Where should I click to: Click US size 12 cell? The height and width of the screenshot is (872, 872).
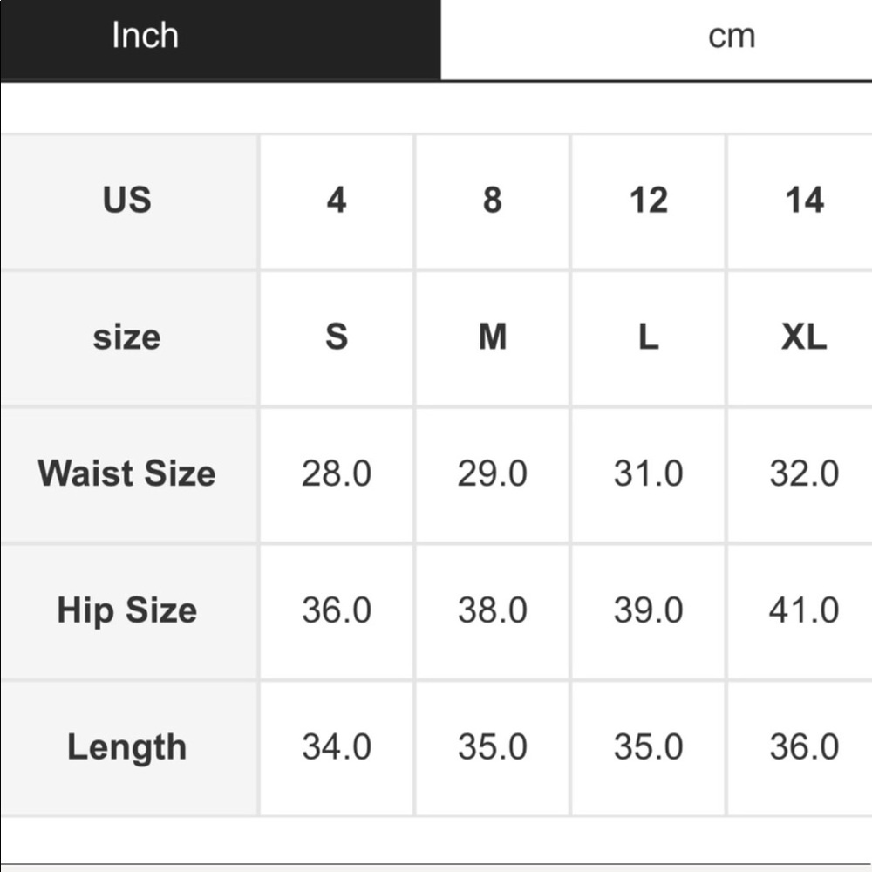click(x=648, y=201)
